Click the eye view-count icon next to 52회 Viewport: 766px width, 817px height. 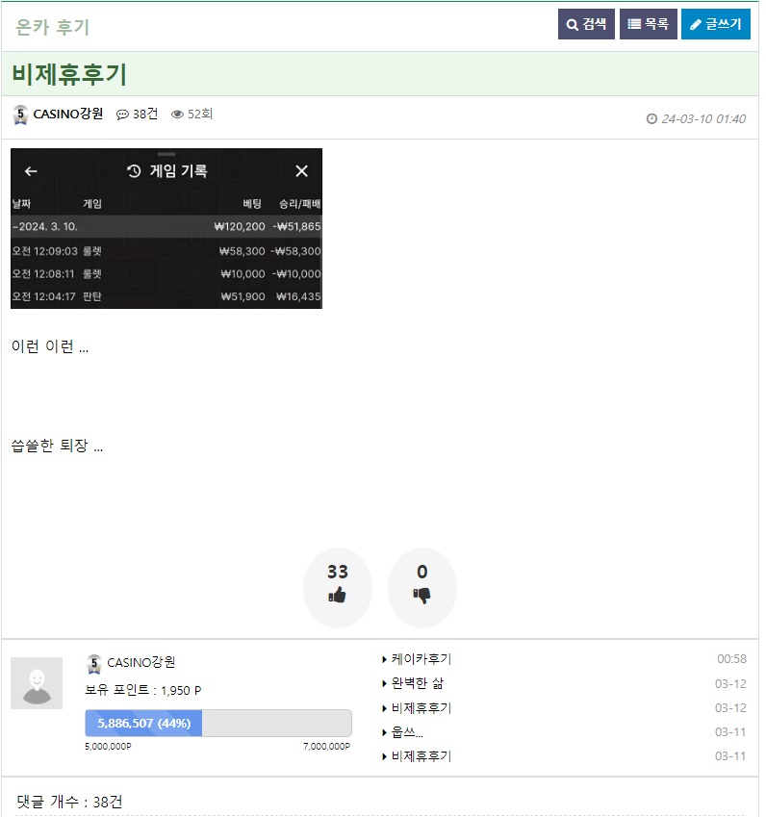177,115
